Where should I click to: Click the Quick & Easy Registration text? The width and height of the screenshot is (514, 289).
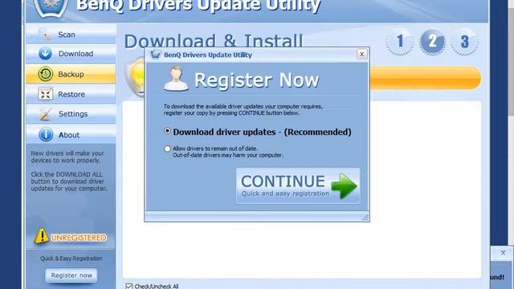click(71, 258)
